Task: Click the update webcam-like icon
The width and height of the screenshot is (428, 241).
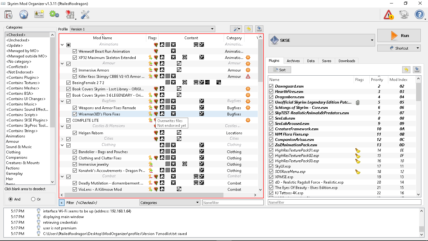Action: coord(404,14)
